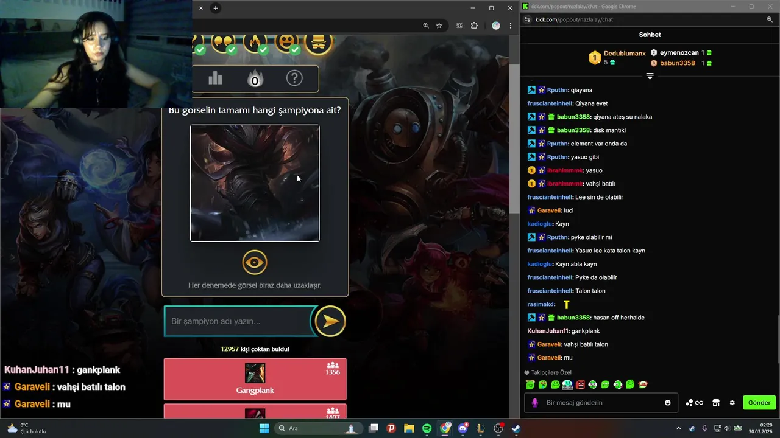The height and width of the screenshot is (438, 780).
Task: Insert the frog with headphones emote
Action: click(592, 384)
